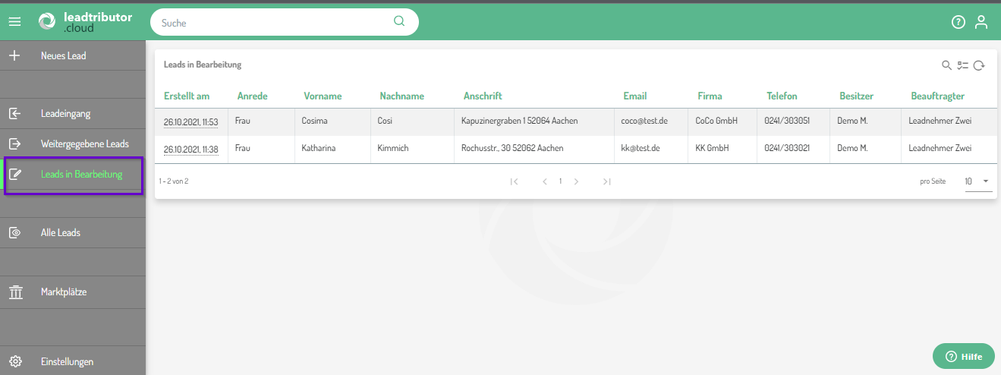This screenshot has width=1001, height=375.
Task: Click the green Hilfe button
Action: (963, 356)
